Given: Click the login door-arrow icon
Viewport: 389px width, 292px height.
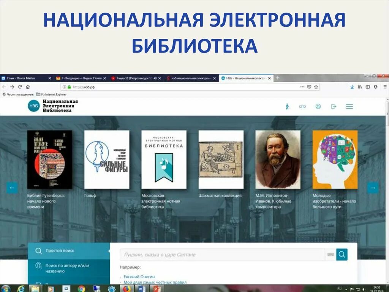Looking at the screenshot, I should (334, 107).
